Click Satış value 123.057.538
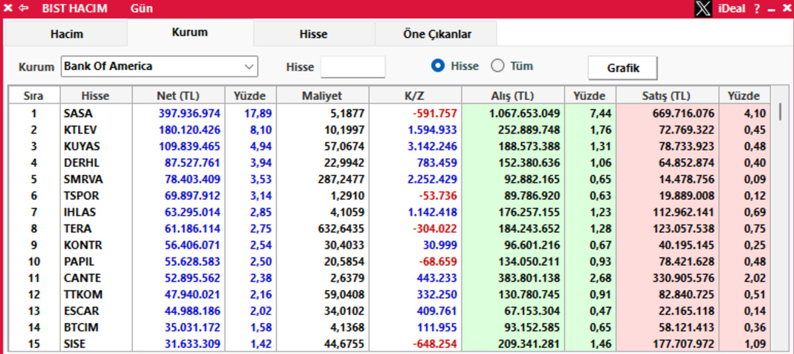This screenshot has width=794, height=354. 684,228
